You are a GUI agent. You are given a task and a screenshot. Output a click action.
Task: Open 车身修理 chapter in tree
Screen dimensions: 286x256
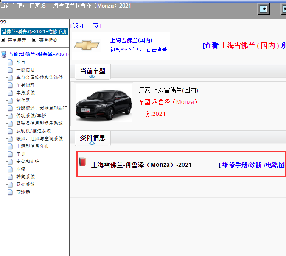25,85
